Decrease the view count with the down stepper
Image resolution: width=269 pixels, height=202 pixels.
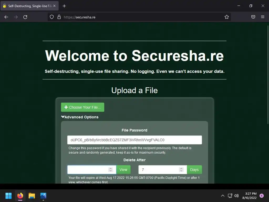click(111, 171)
